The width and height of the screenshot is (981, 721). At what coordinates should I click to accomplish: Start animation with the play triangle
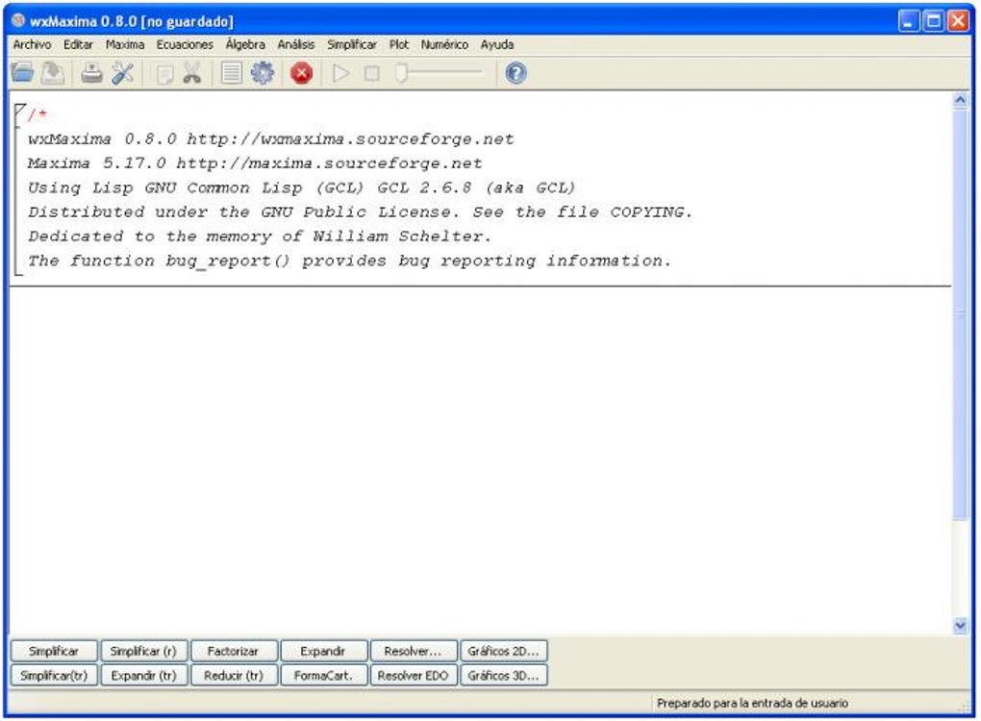pyautogui.click(x=340, y=73)
